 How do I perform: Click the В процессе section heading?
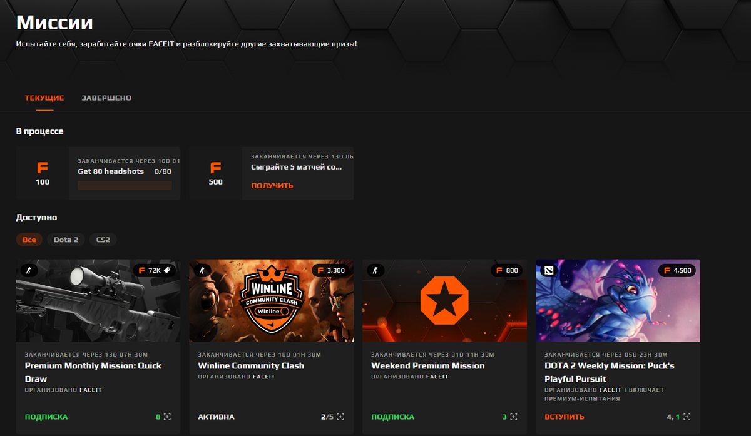(x=39, y=131)
